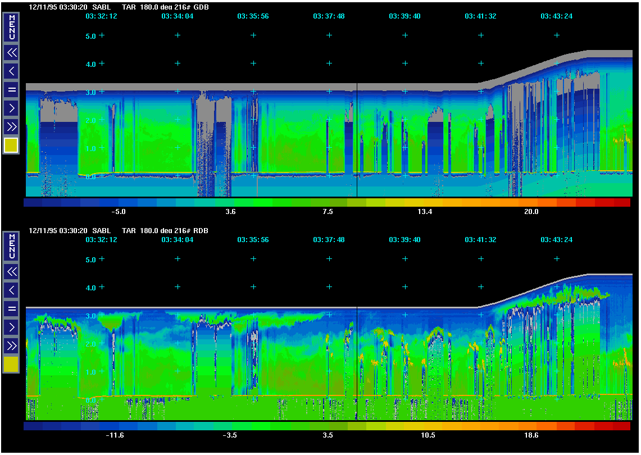Open the MENU button in the bottom RDB panel
Screen dimensions: 641x455
click(x=11, y=245)
